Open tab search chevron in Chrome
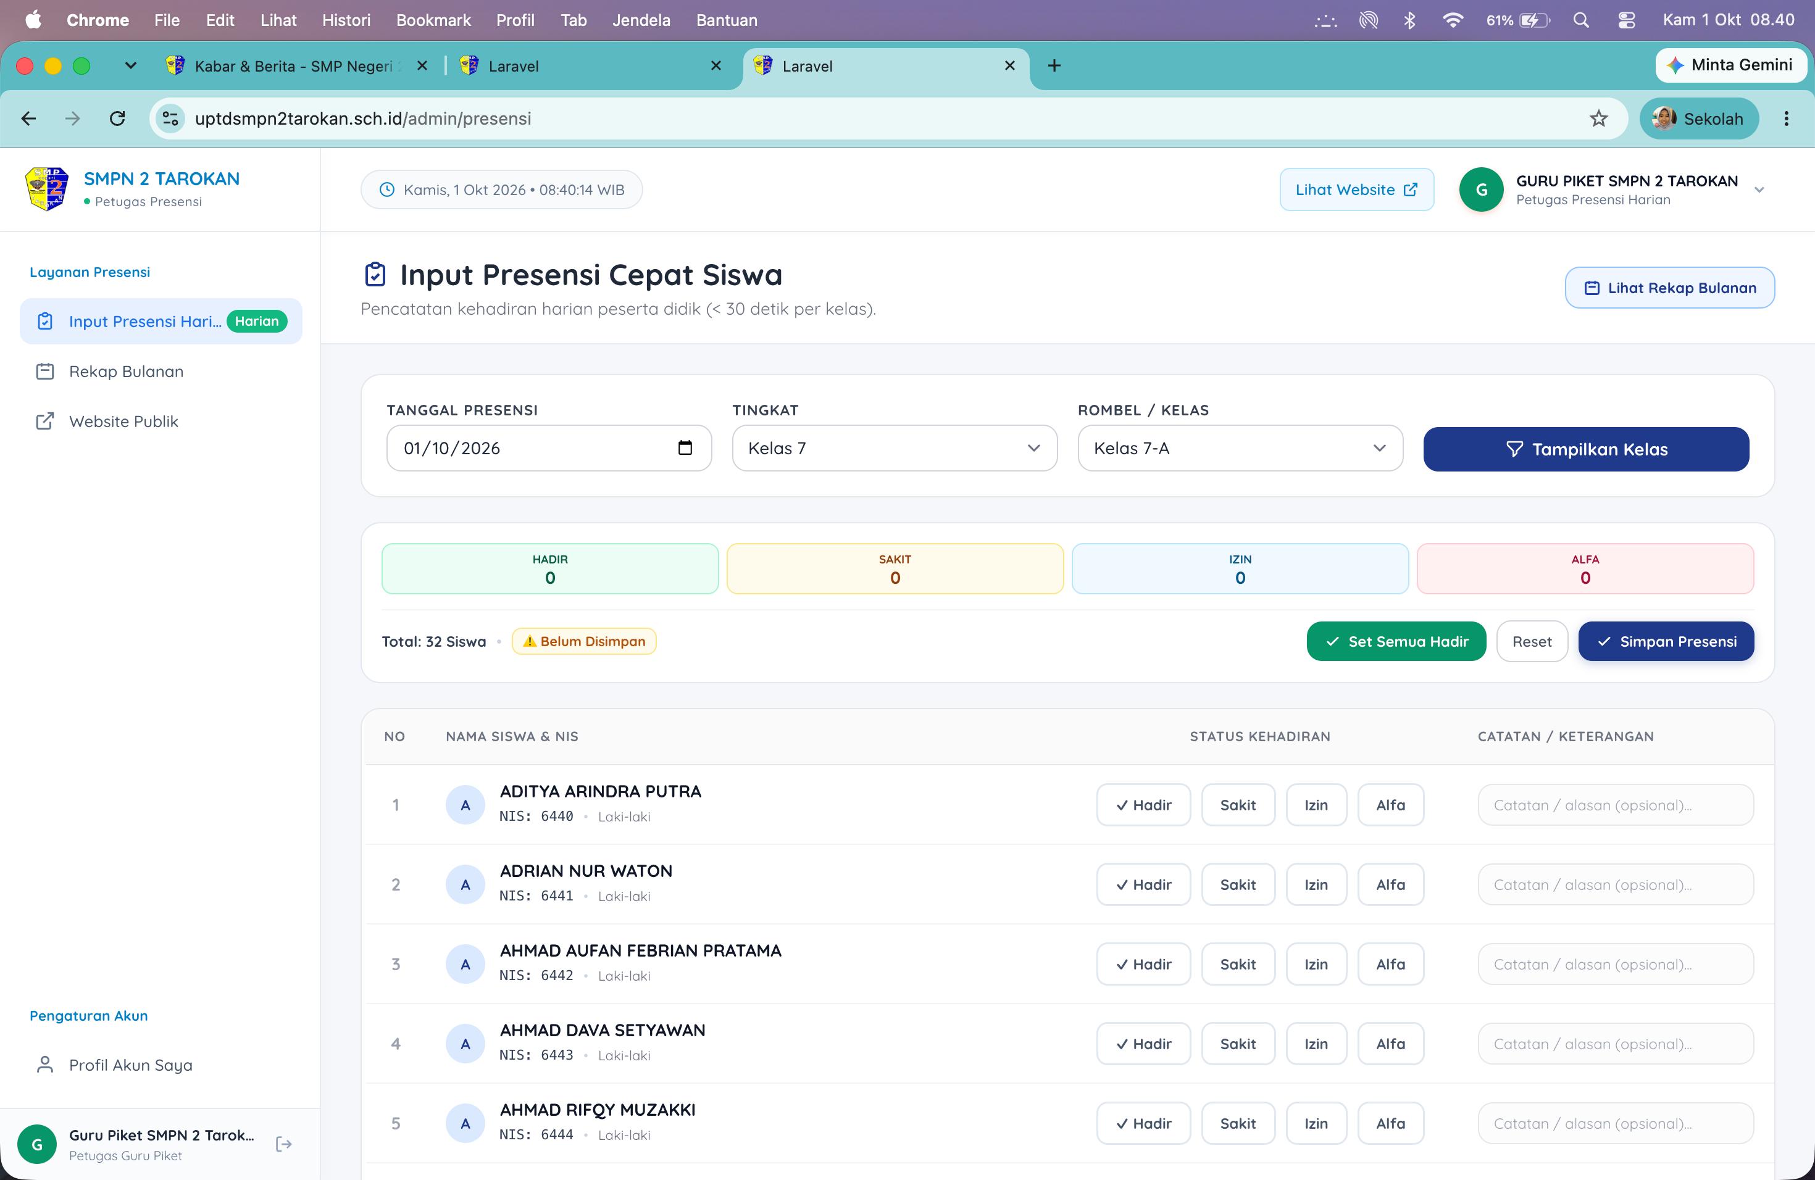Screen dimensions: 1815x1180 click(130, 65)
